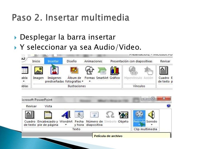
Task: Expand the Formas dropdown arrow
Action: tap(89, 81)
